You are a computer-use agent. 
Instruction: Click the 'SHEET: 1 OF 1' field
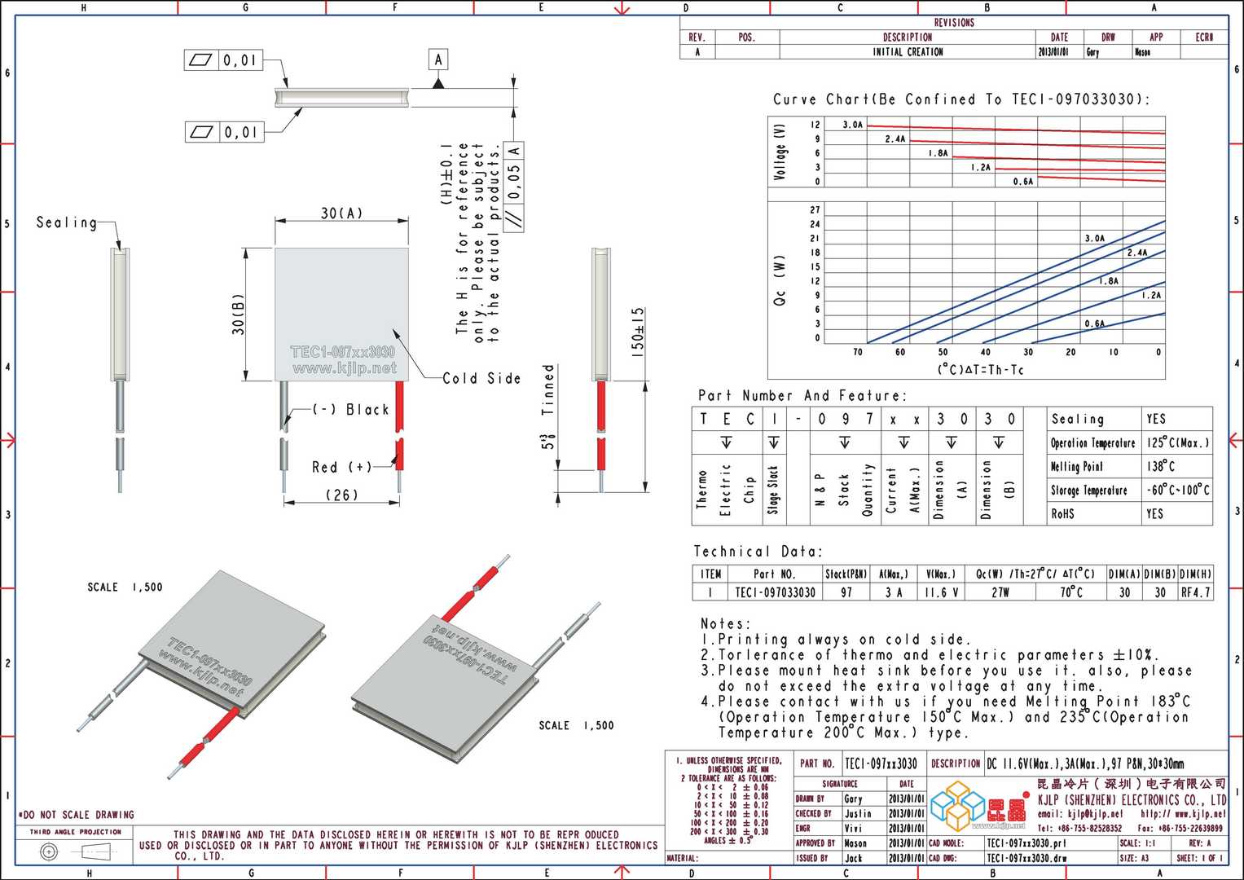[1199, 858]
